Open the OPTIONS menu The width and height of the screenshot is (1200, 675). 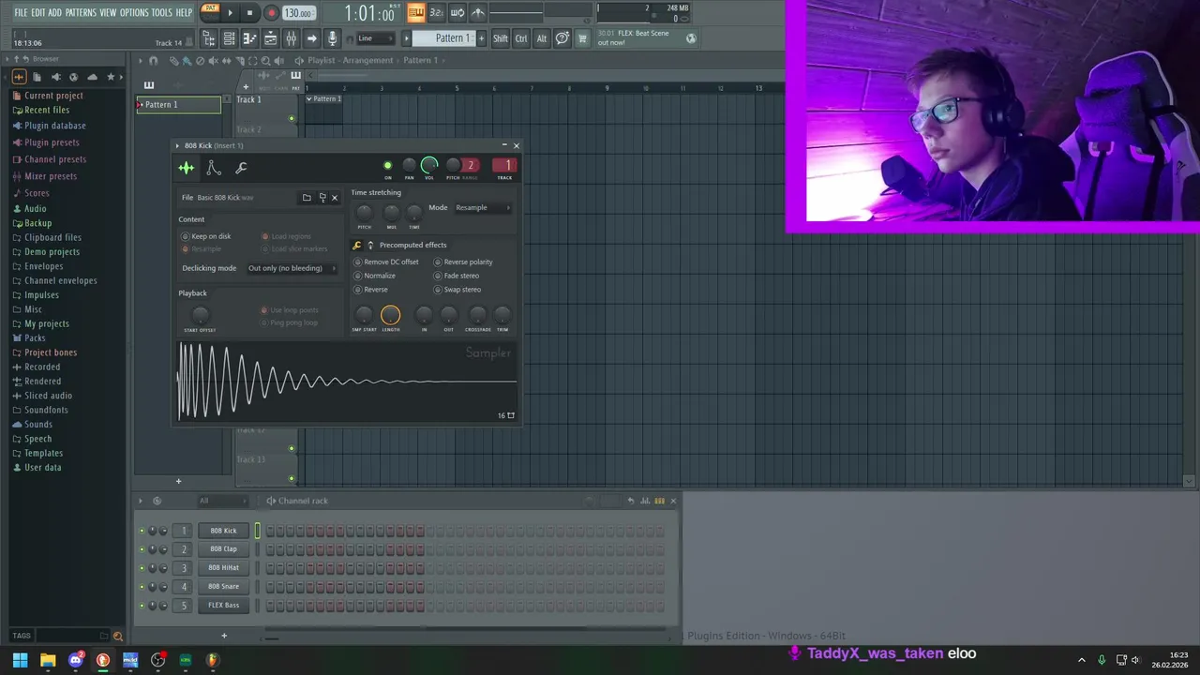134,13
